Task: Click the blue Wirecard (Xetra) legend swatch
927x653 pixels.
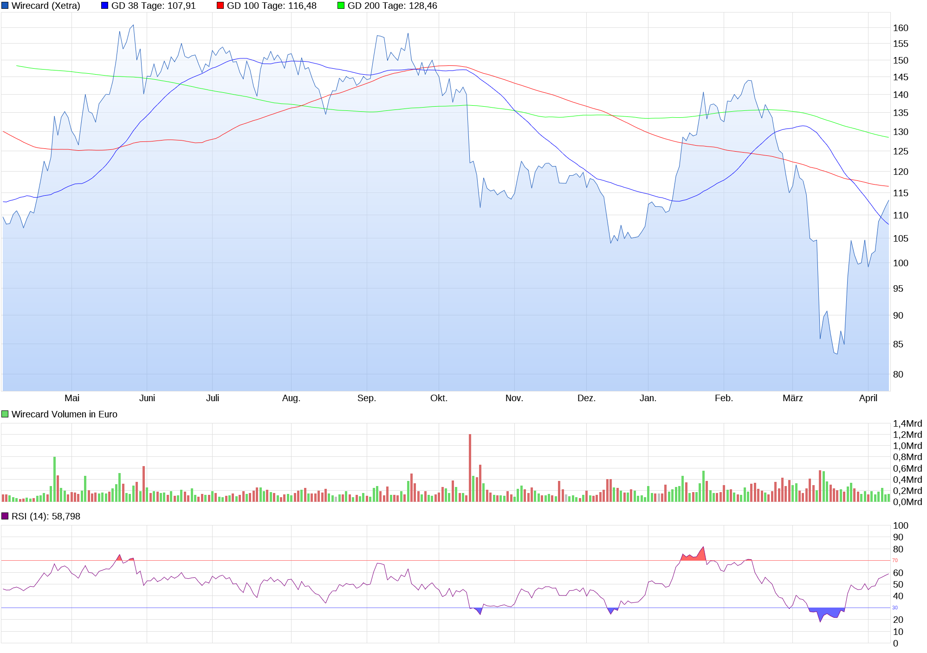Action: [x=5, y=6]
